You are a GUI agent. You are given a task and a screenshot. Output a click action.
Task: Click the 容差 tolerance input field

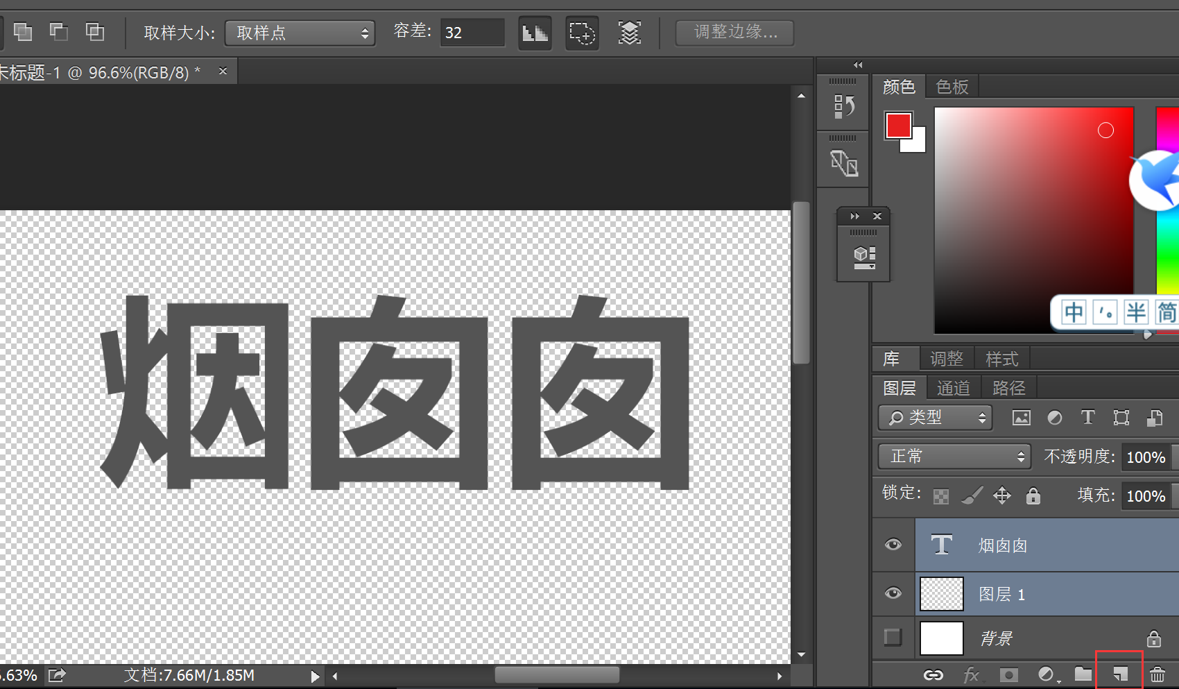tap(472, 33)
